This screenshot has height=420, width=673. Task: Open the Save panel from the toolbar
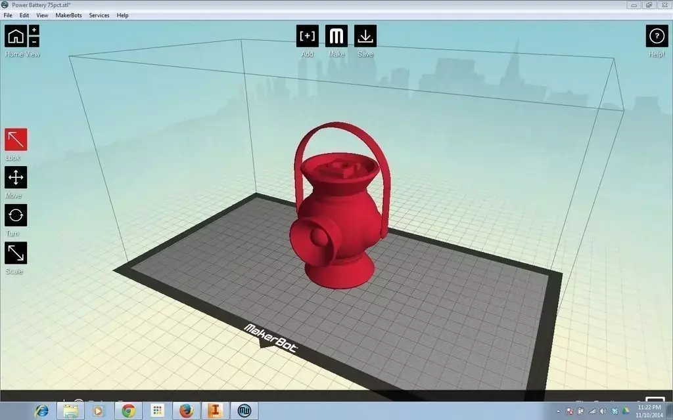coord(365,36)
